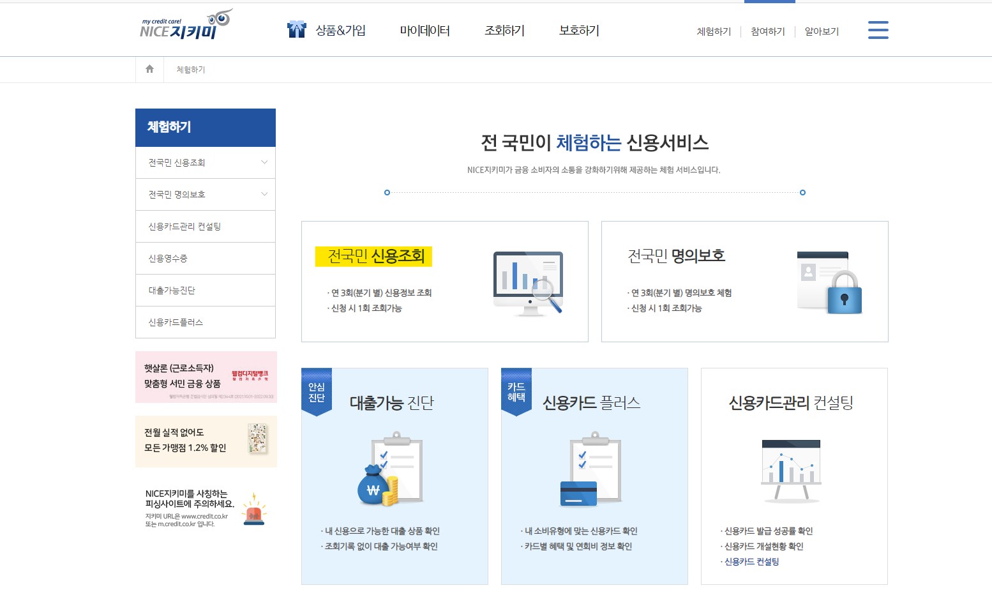Open the hamburger menu icon
Image resolution: width=992 pixels, height=590 pixels.
(x=878, y=29)
